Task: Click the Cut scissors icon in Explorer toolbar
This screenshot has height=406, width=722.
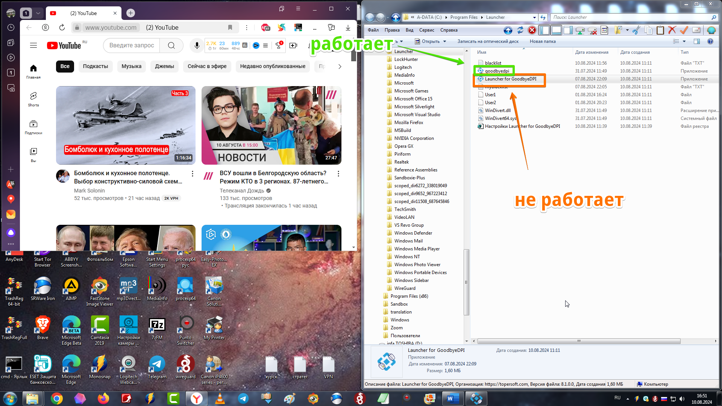Action: click(x=636, y=30)
